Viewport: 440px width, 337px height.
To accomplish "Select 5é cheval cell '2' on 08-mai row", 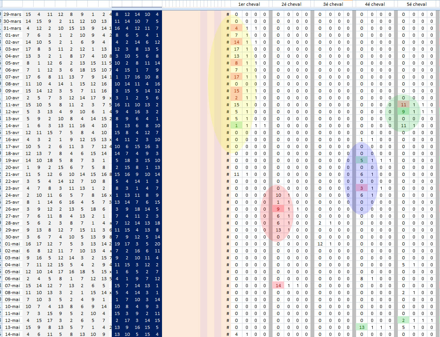I will click(403, 293).
